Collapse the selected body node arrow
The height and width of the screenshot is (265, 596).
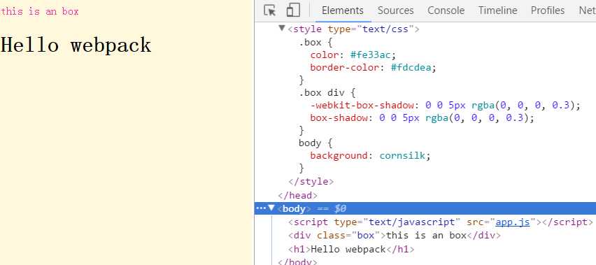click(271, 208)
